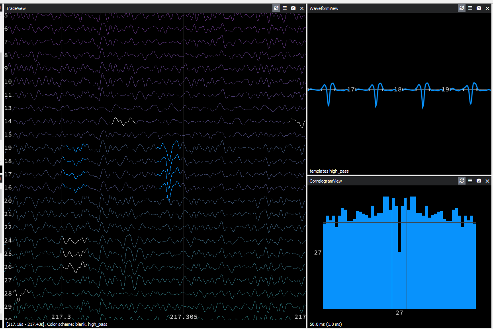This screenshot has height=329, width=493.
Task: Click WaveformView camera screenshot icon
Action: [x=479, y=8]
